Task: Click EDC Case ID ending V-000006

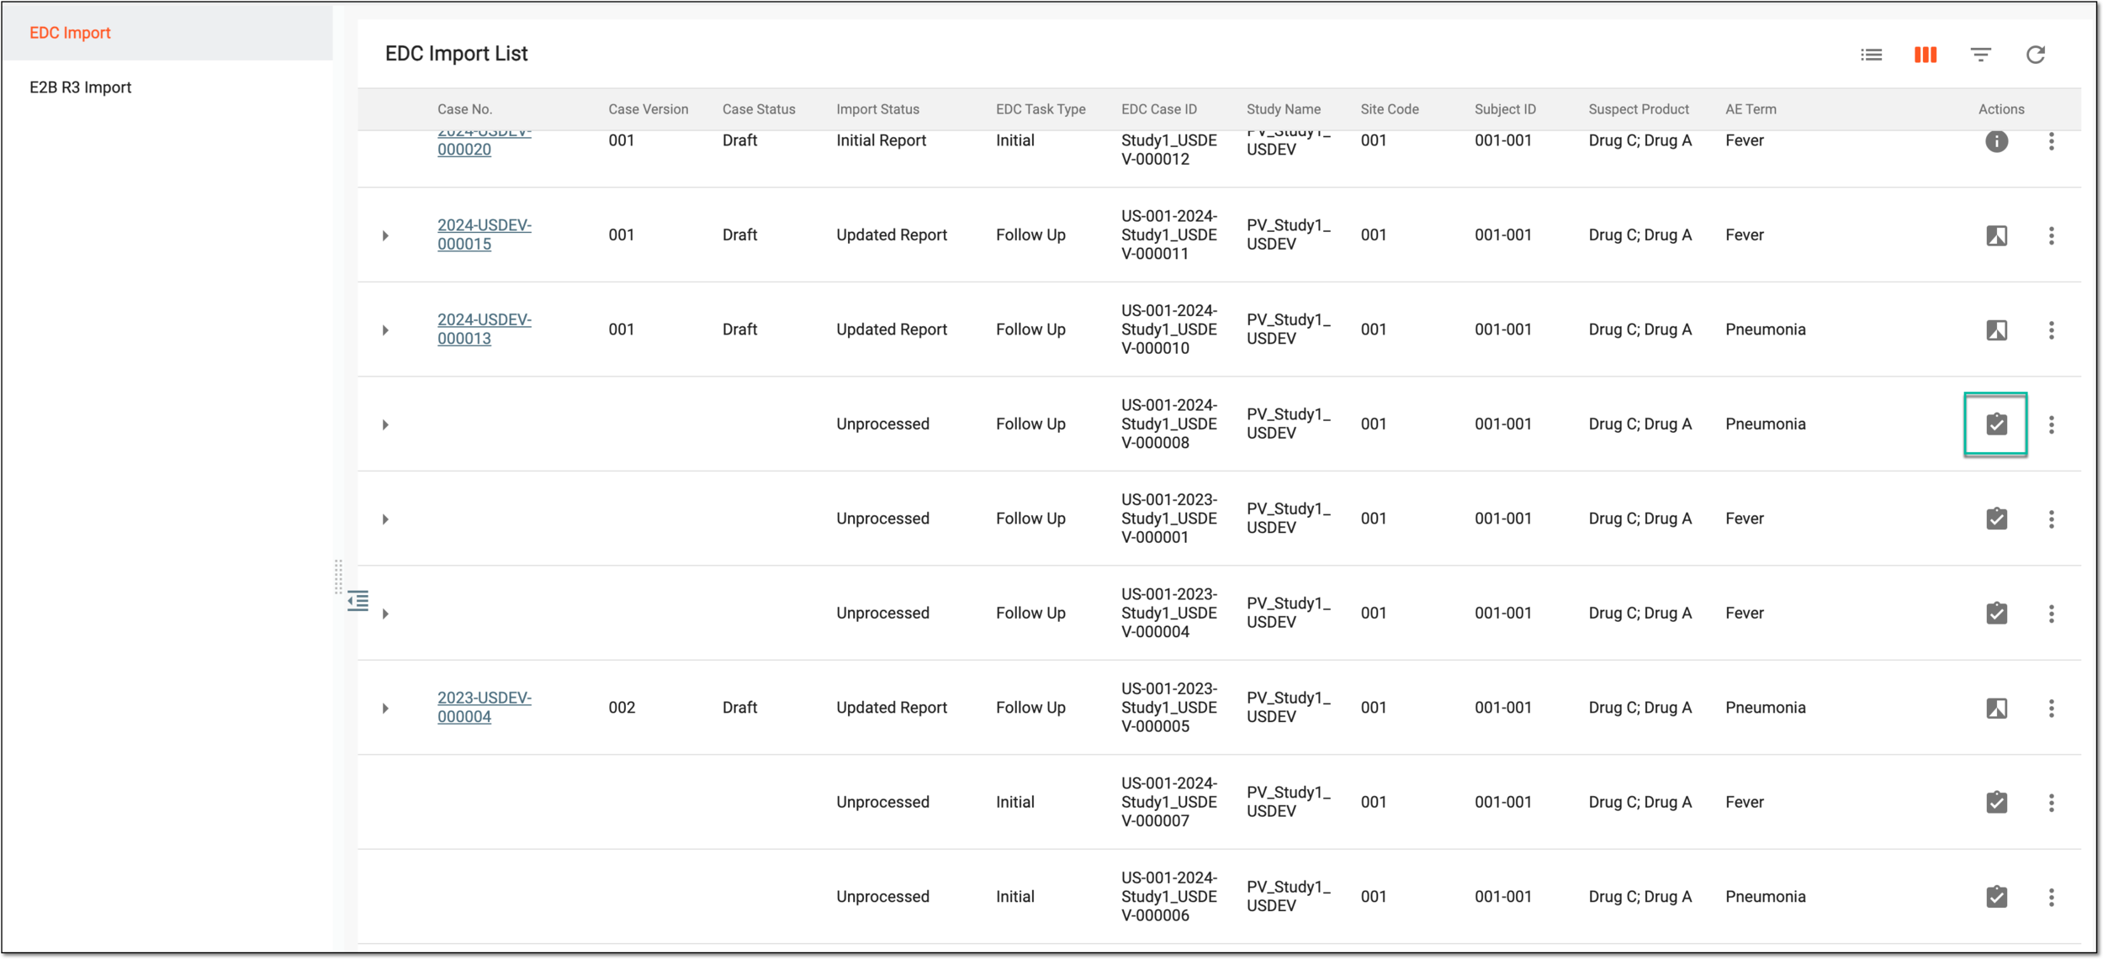Action: (1168, 896)
